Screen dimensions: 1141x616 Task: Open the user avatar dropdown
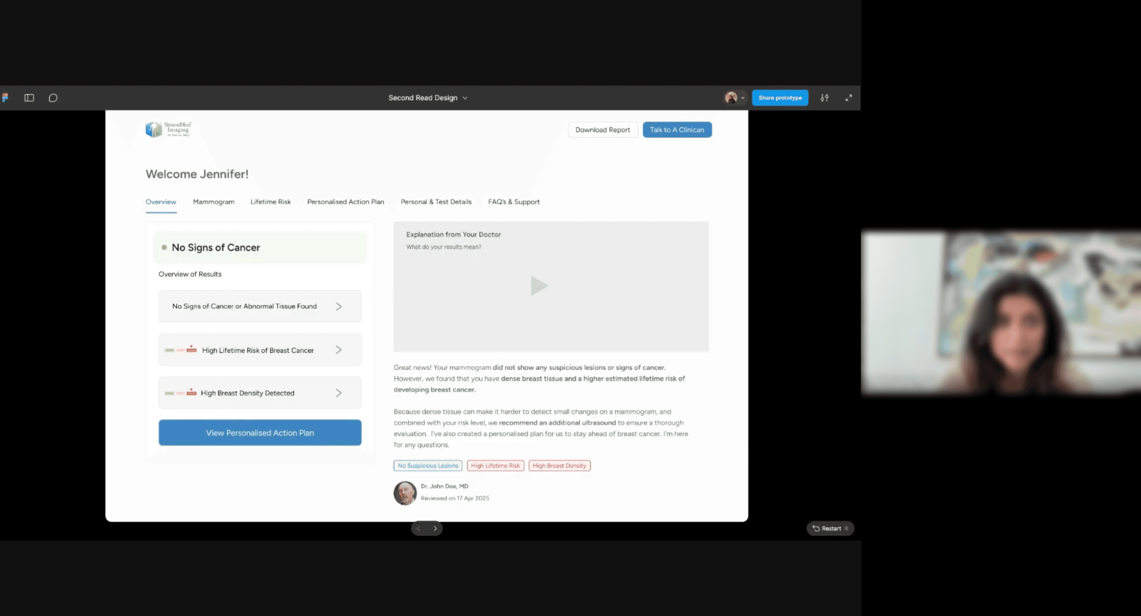[x=734, y=98]
